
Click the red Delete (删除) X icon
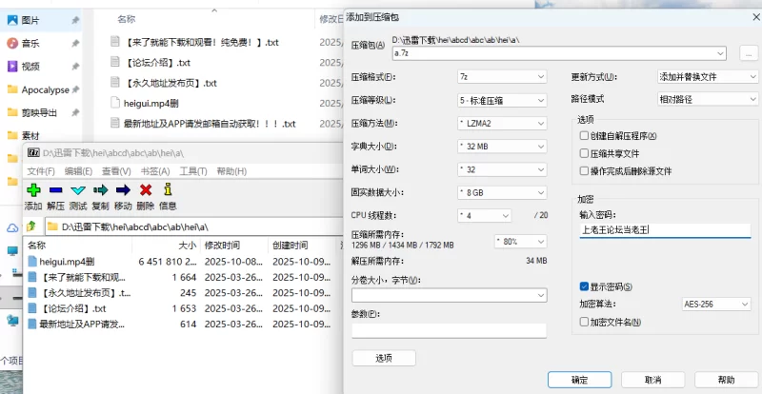pos(146,190)
